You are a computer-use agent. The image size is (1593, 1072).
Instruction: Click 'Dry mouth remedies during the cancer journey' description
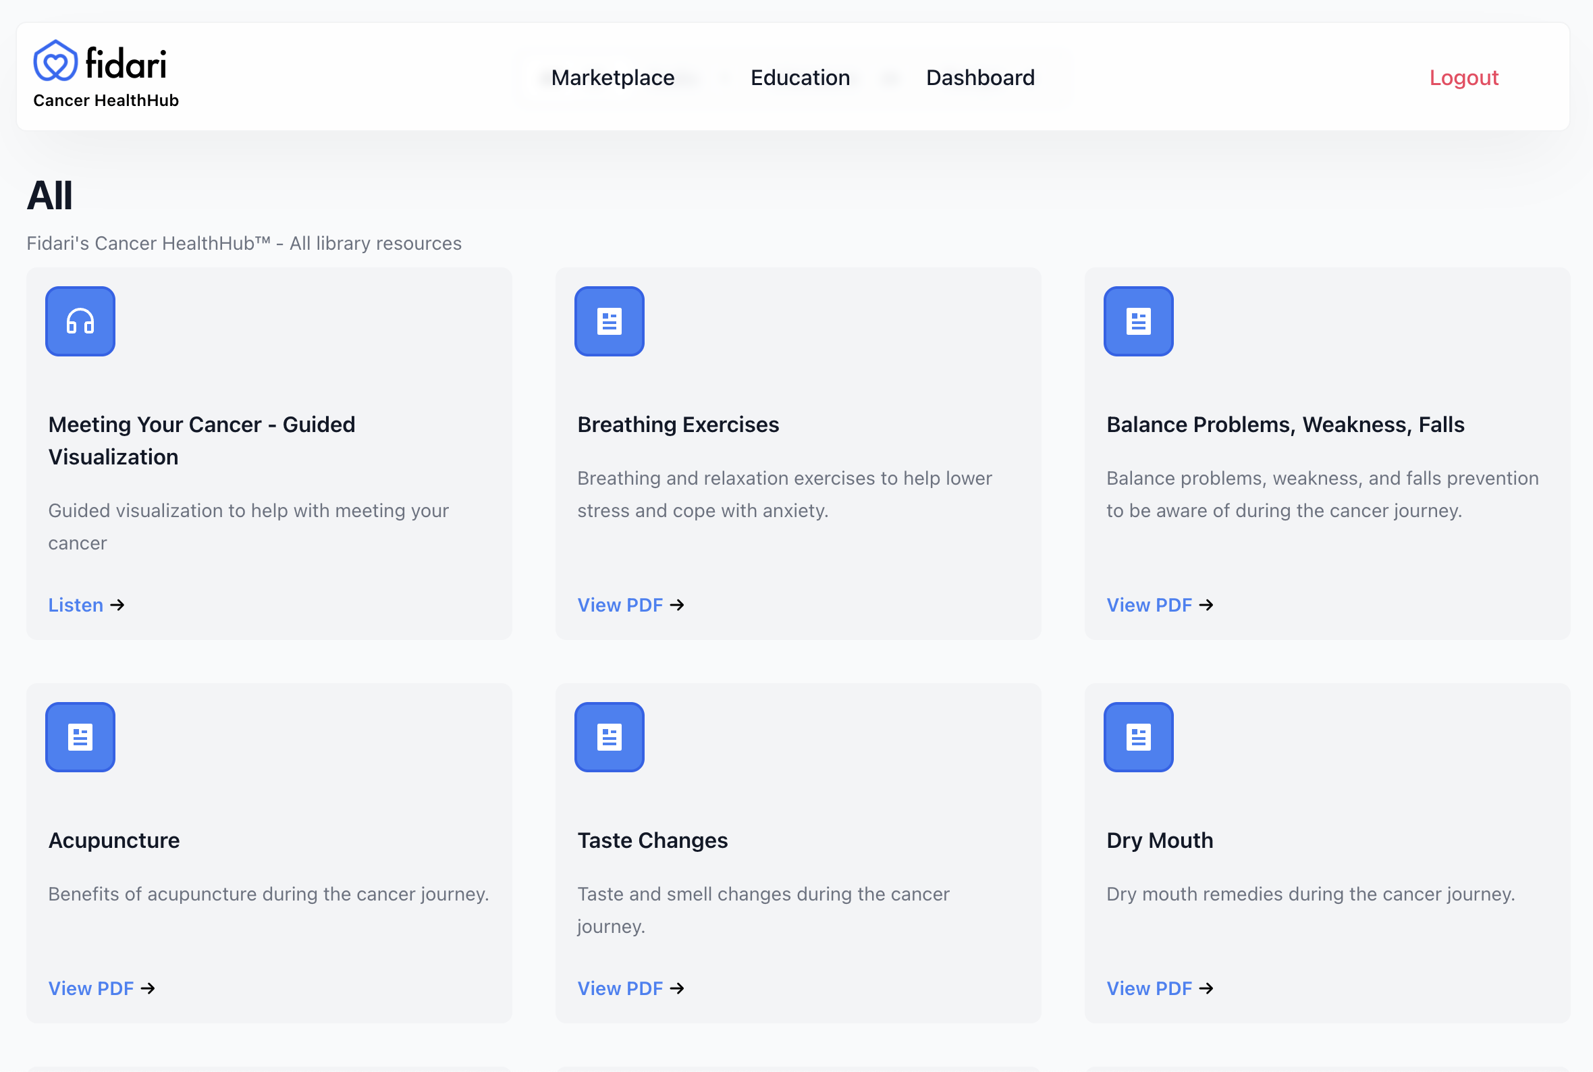tap(1310, 894)
